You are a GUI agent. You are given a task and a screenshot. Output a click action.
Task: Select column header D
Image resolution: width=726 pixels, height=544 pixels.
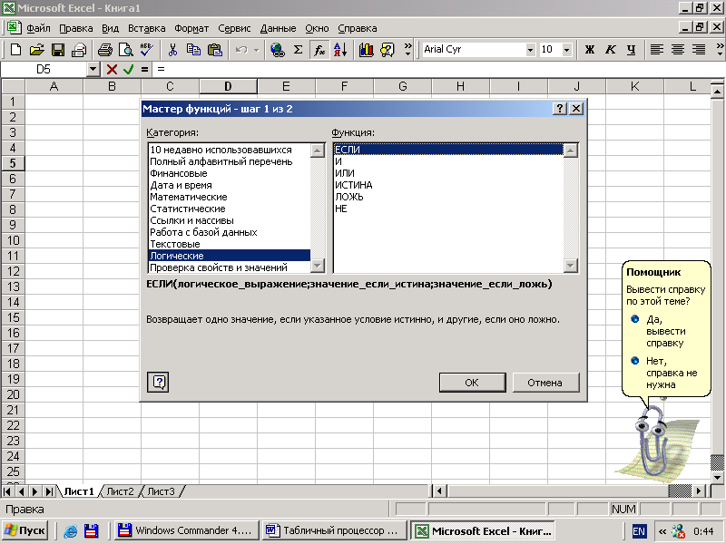click(229, 86)
